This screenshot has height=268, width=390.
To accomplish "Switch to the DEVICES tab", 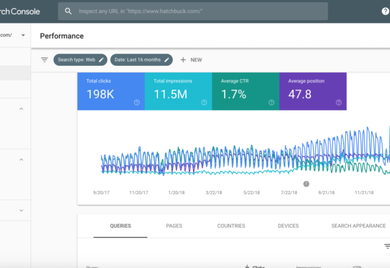I will [288, 226].
